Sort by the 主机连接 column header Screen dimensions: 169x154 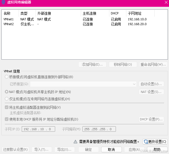(x=95, y=13)
